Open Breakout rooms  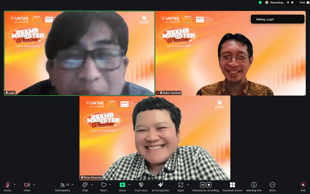tap(232, 185)
